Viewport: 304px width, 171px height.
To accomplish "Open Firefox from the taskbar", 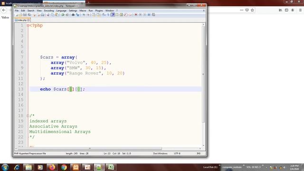I will point(52,167).
